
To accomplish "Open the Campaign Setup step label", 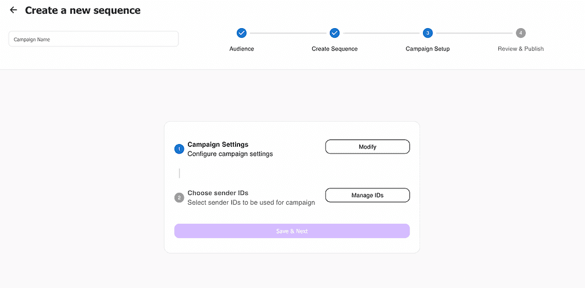I will coord(428,49).
